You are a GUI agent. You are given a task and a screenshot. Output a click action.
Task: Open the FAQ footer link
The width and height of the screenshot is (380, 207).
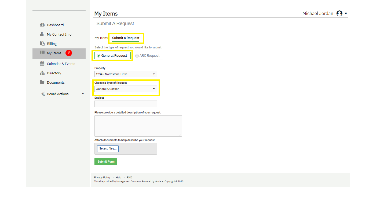129,178
